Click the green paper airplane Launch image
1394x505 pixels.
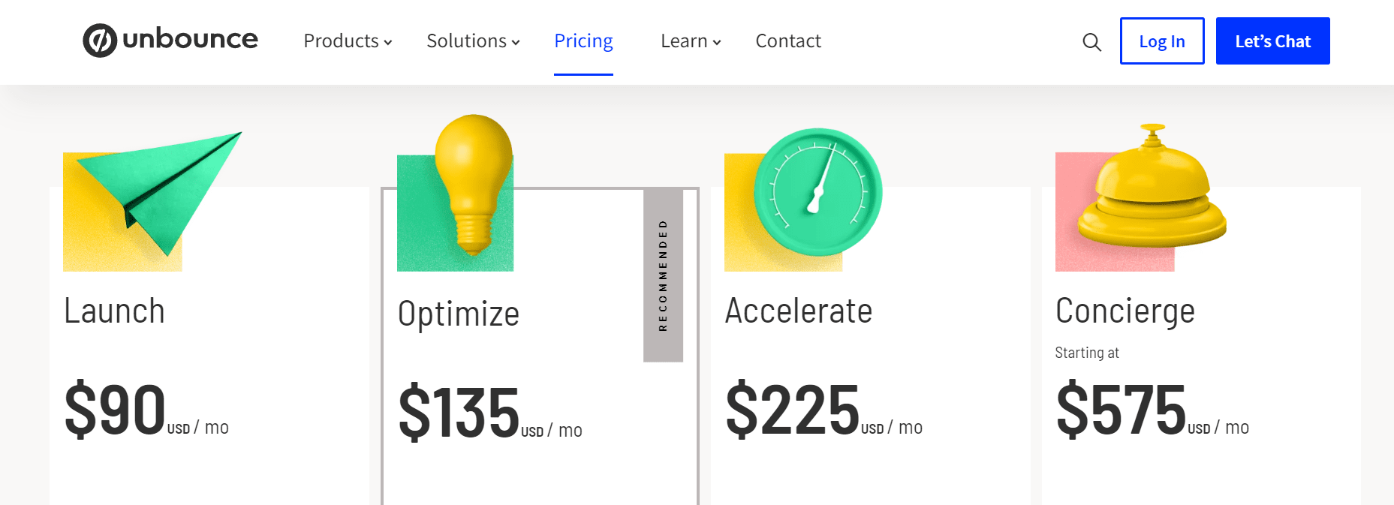[x=152, y=200]
